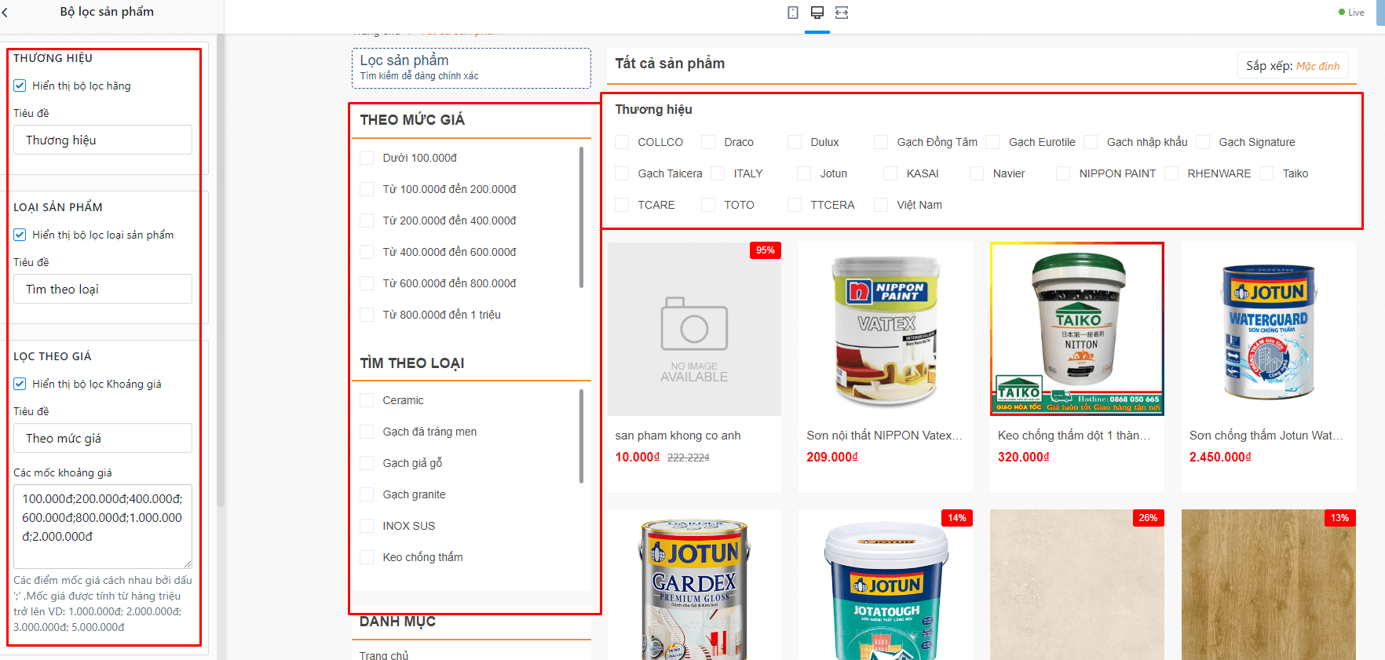The width and height of the screenshot is (1385, 660).
Task: Check the KASAI brand checkbox
Action: [x=890, y=173]
